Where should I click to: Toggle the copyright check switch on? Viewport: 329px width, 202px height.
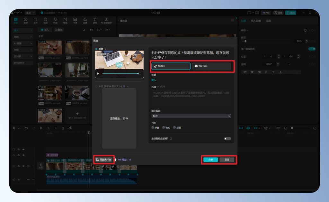tap(227, 139)
